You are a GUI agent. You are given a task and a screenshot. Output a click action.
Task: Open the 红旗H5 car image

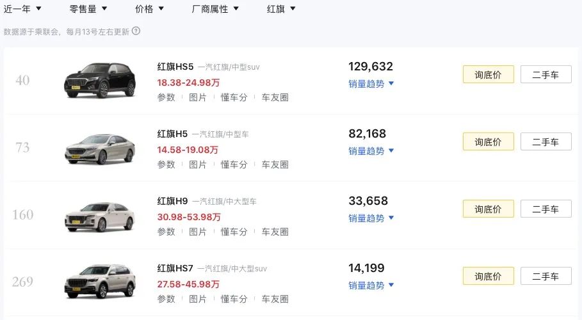(100, 148)
